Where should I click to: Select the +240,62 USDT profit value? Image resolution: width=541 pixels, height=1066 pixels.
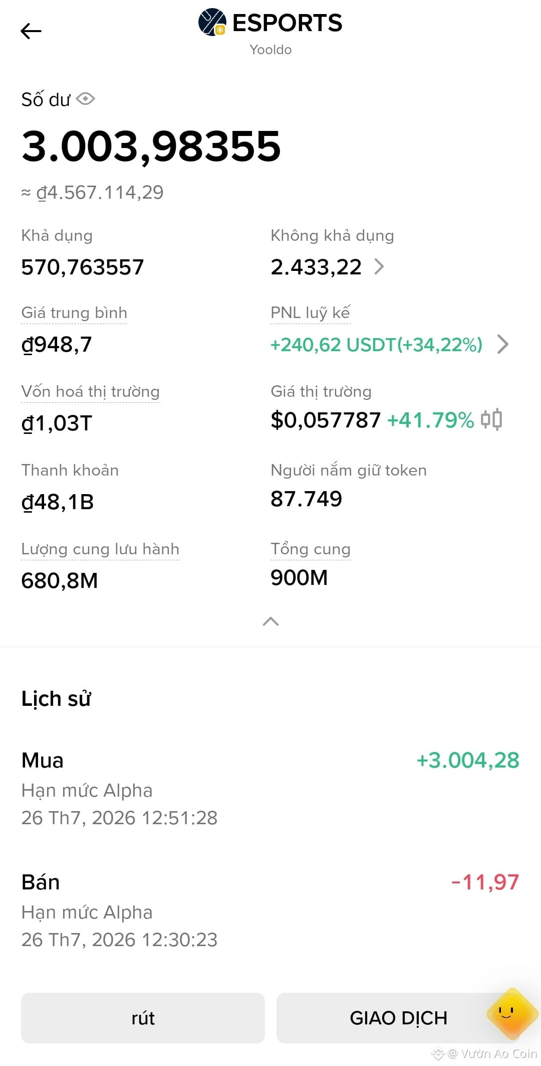point(376,345)
